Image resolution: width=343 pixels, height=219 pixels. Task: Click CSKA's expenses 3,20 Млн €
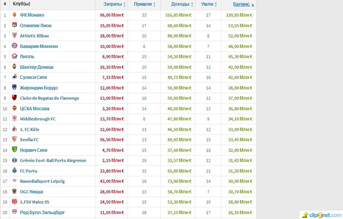point(113,109)
